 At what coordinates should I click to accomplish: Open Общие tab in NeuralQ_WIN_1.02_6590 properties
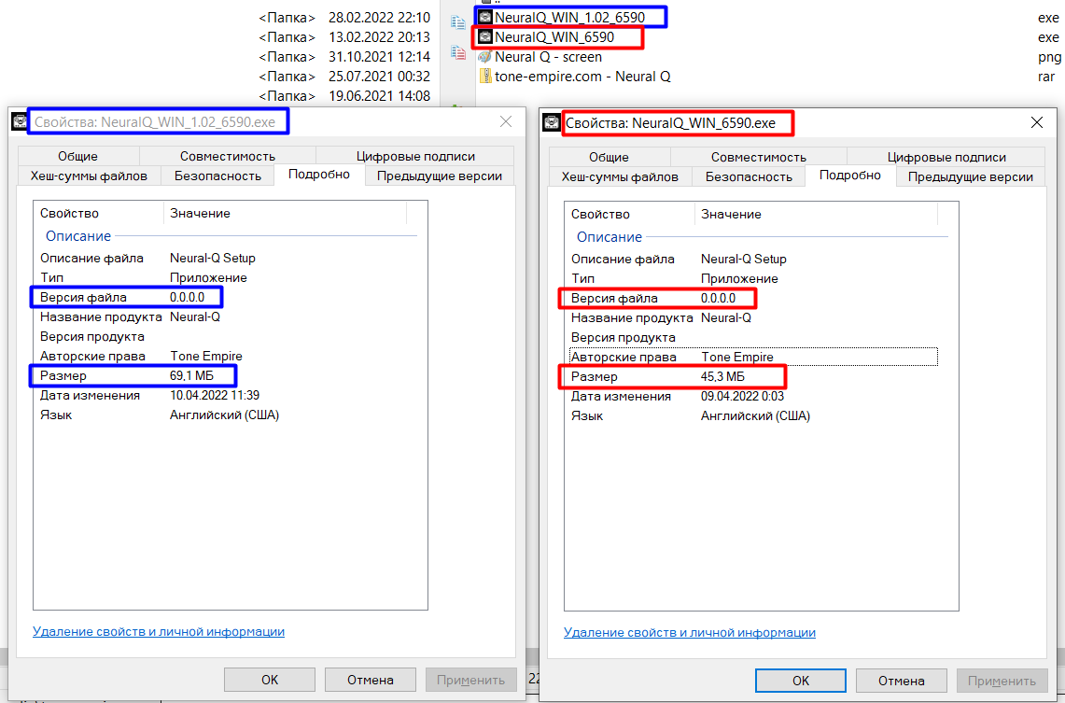(x=78, y=156)
